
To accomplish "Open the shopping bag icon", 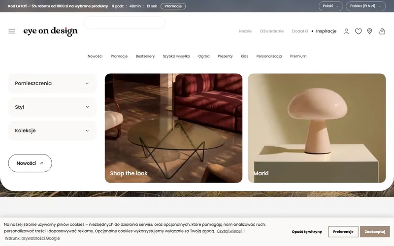I will tap(382, 31).
